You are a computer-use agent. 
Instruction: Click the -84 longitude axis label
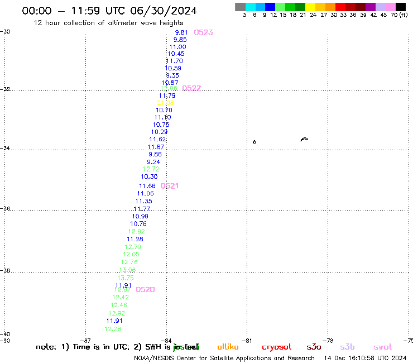click(166, 341)
